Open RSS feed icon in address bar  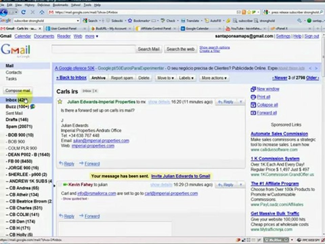pos(244,12)
